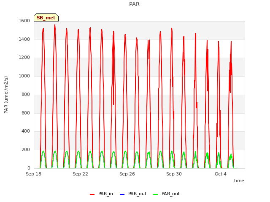Screen dimensions: 270x202
Task: Toggle the PAR_in legend label
Action: pyautogui.click(x=105, y=194)
